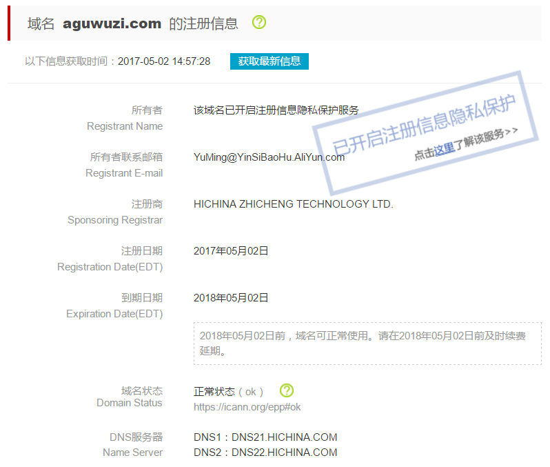Click 该域名已开启注册信息隐私保护服务 text
The image size is (550, 467).
276,110
